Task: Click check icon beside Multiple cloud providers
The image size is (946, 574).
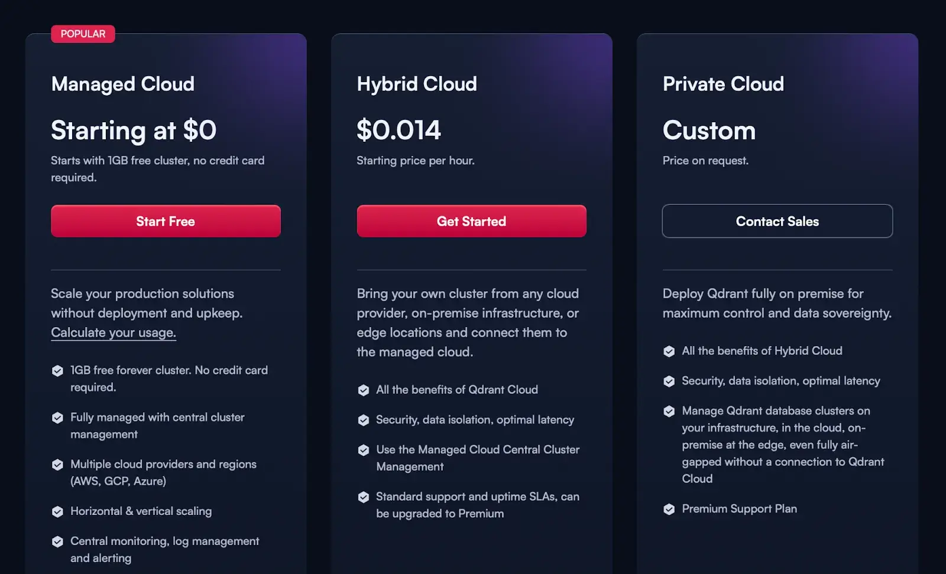Action: pos(57,465)
